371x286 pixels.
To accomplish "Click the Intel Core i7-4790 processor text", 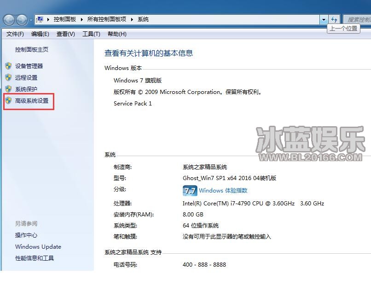I will 253,204.
